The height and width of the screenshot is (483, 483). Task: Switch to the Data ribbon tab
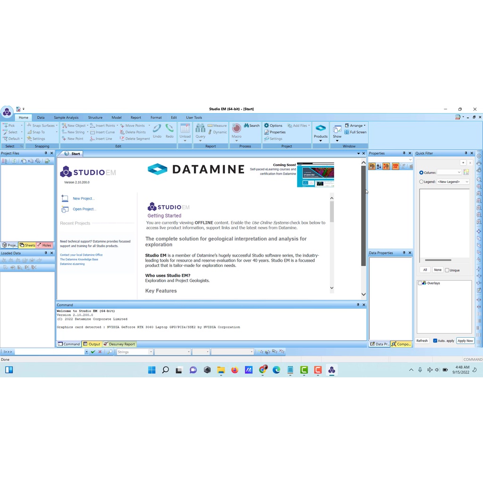click(41, 117)
